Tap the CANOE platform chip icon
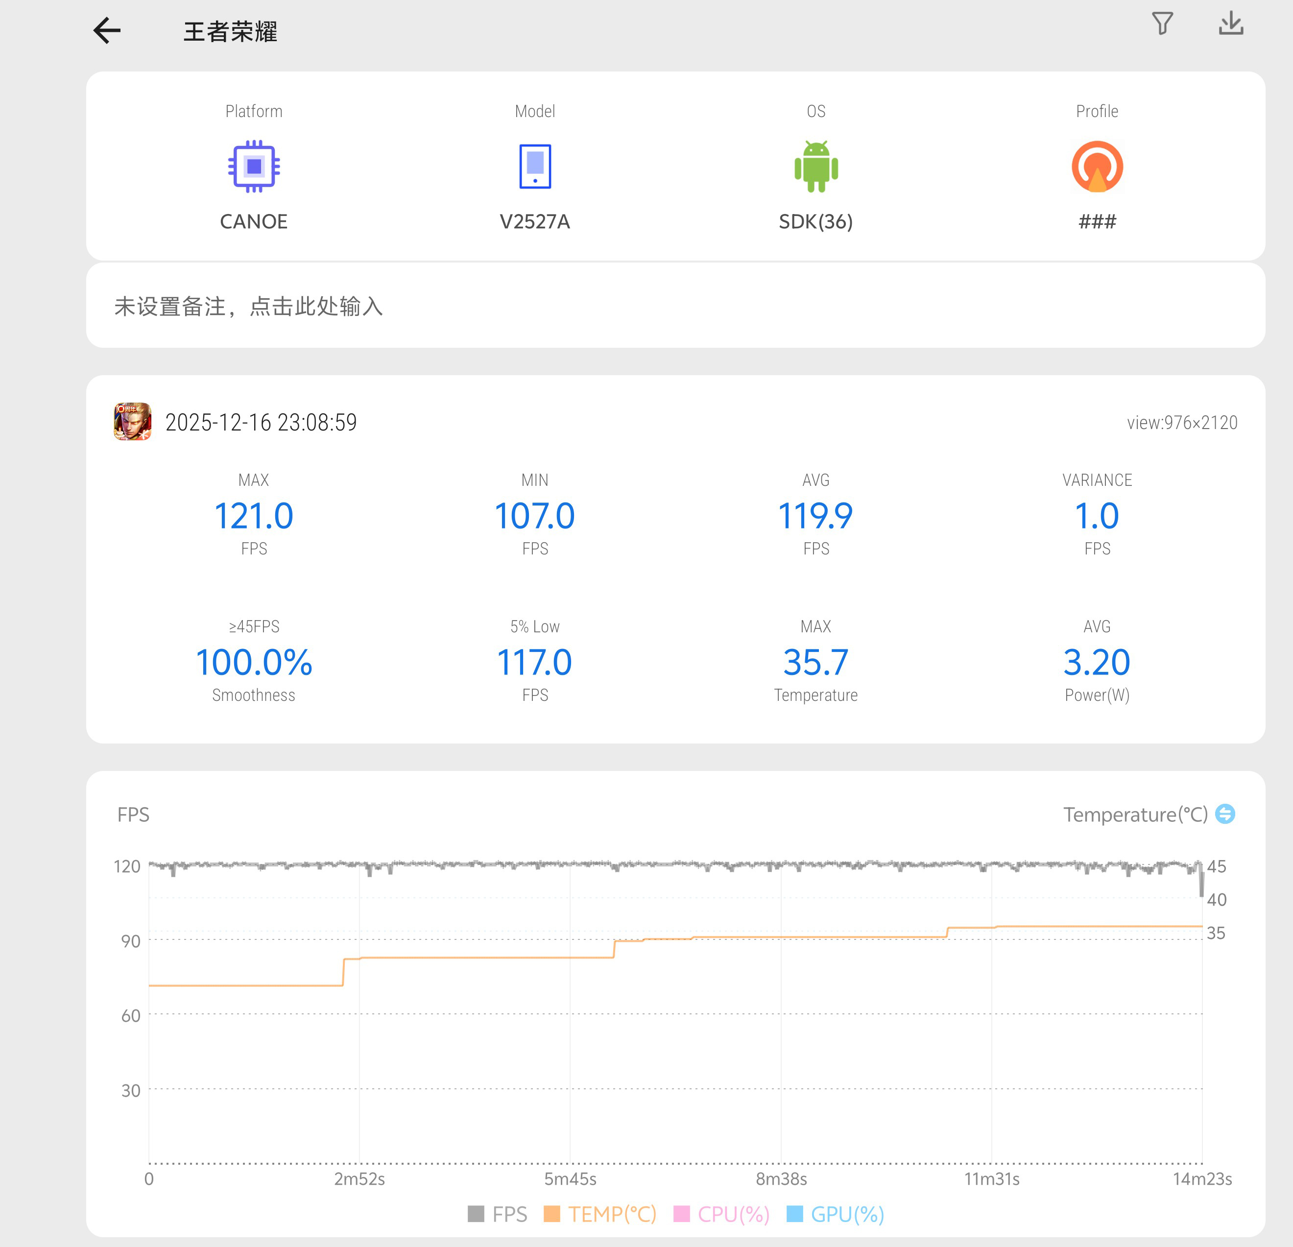 (254, 166)
